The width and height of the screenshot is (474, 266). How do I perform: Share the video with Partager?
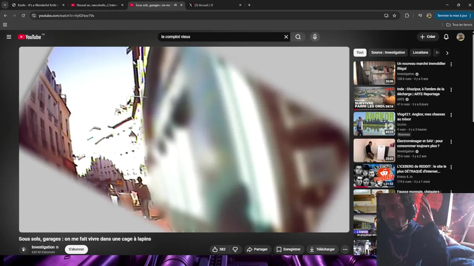click(257, 249)
